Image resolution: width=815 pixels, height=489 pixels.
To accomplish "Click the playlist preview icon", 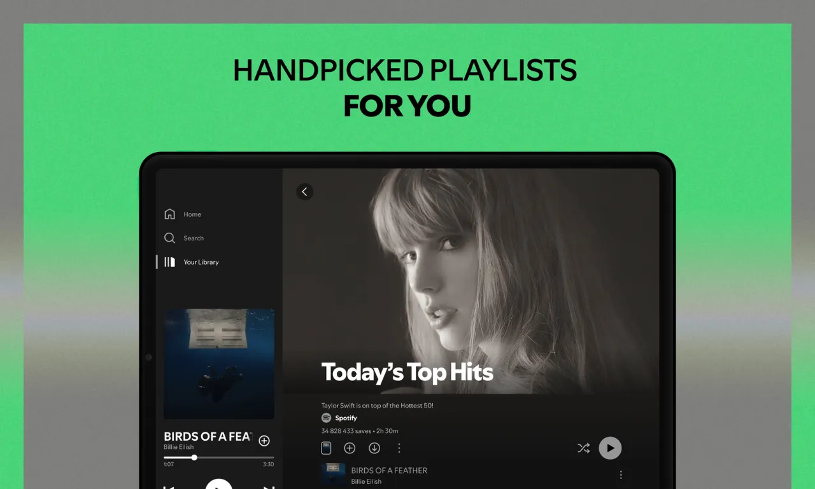I will (x=326, y=448).
